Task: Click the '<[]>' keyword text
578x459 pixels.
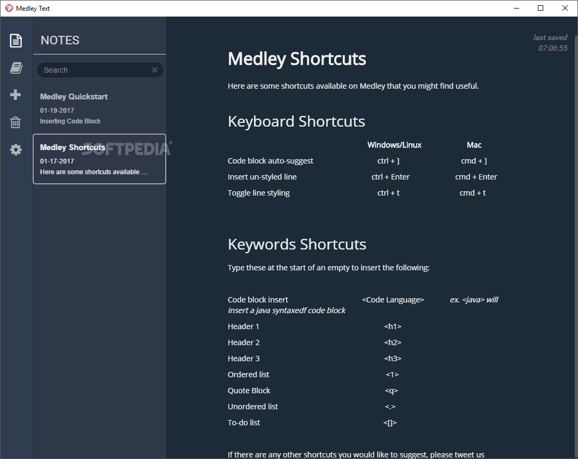Action: point(390,423)
